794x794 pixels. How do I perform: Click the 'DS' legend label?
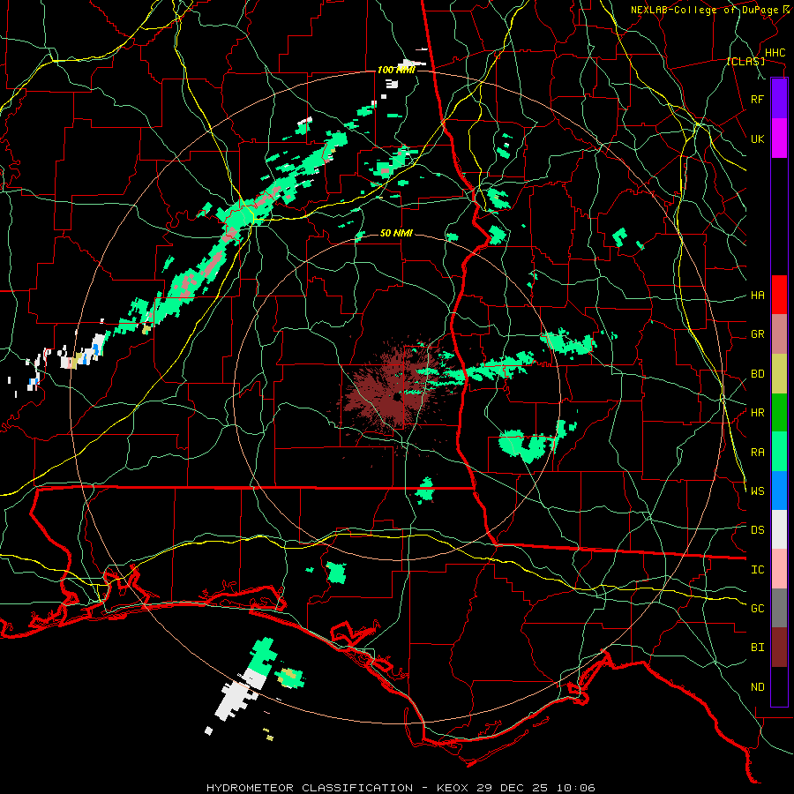point(758,530)
